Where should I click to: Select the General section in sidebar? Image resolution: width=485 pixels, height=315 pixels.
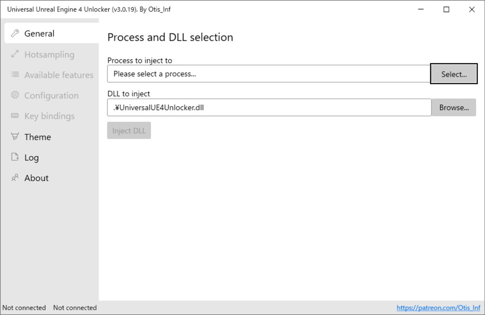pos(39,33)
